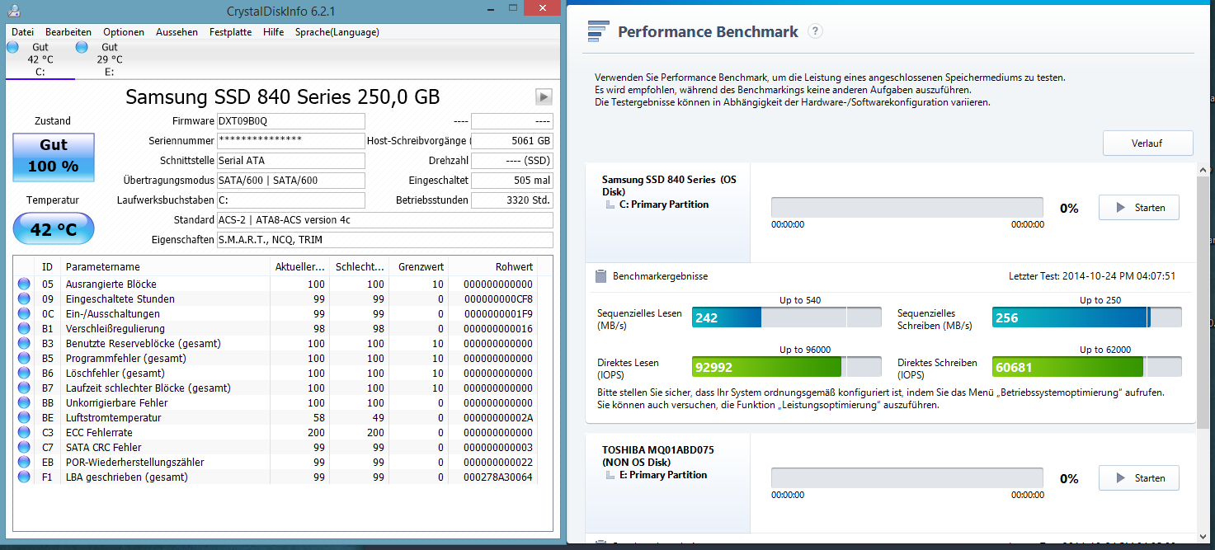This screenshot has height=550, width=1215.
Task: Select E: Primary Partition under TOSHIBA
Action: point(663,475)
